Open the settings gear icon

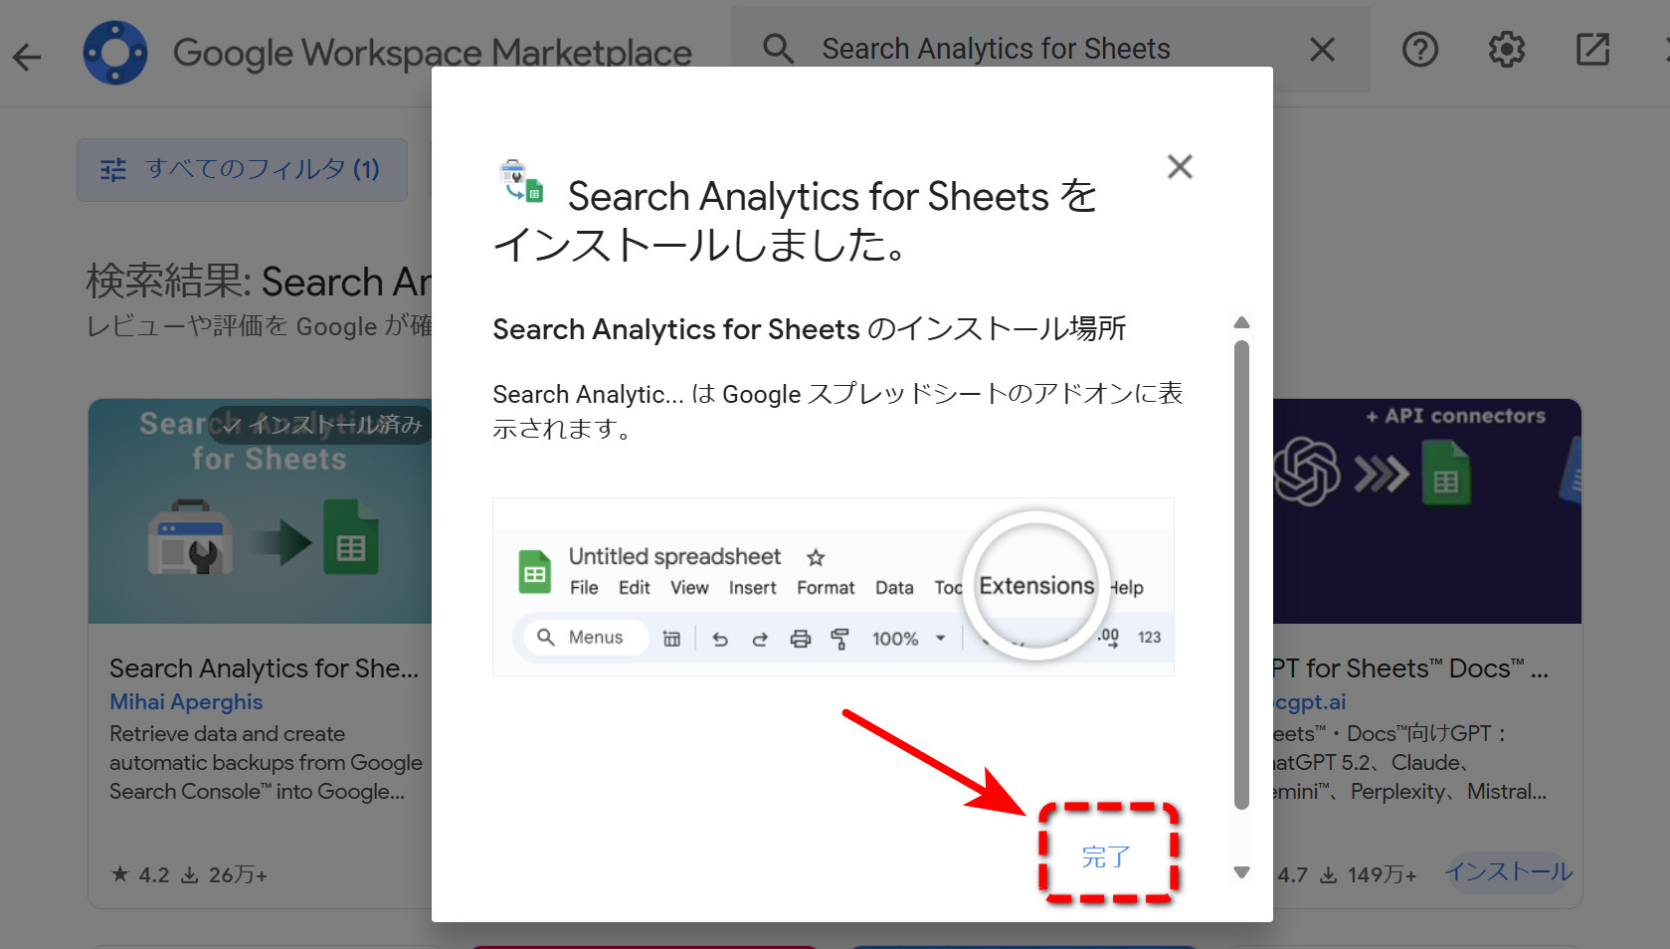[x=1506, y=49]
